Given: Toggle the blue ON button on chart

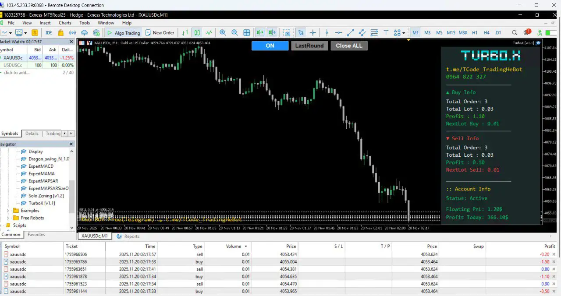Looking at the screenshot, I should point(270,46).
